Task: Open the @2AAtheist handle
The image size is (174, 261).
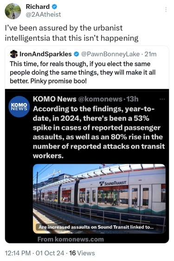Action: click(44, 14)
